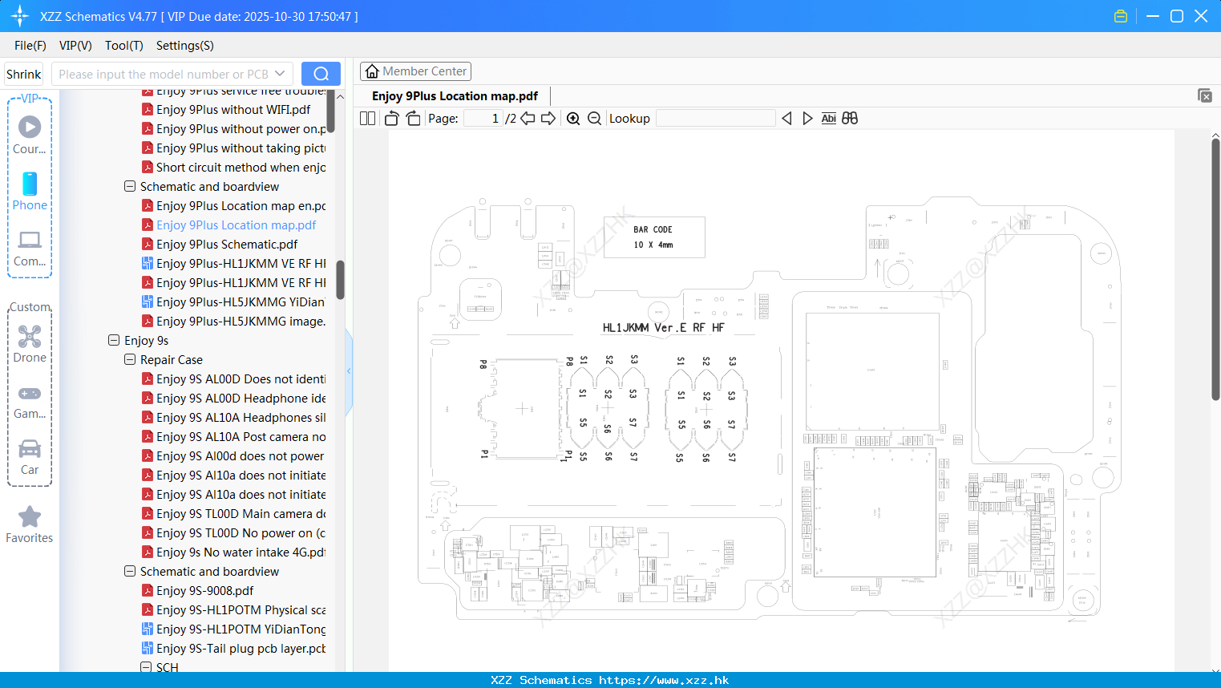This screenshot has width=1221, height=688.
Task: Collapse Enjoy 9s tree node
Action: [114, 340]
